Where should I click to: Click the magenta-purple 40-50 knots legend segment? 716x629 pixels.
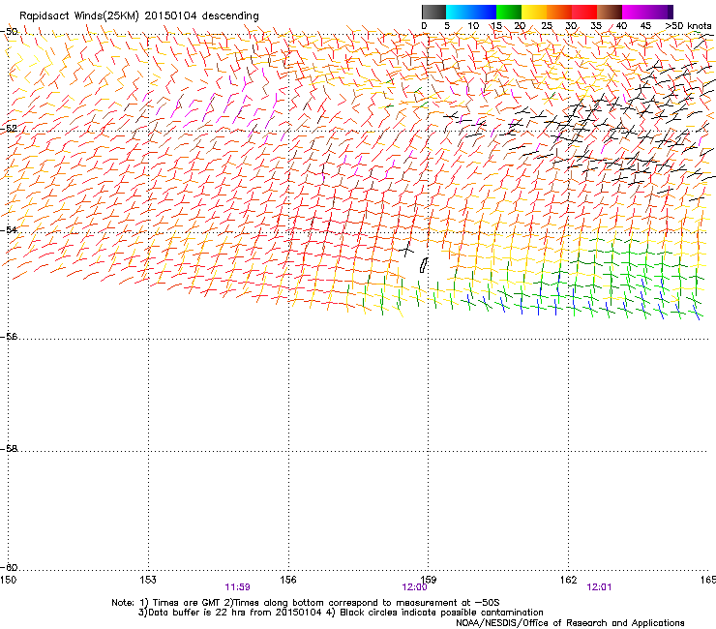point(647,12)
